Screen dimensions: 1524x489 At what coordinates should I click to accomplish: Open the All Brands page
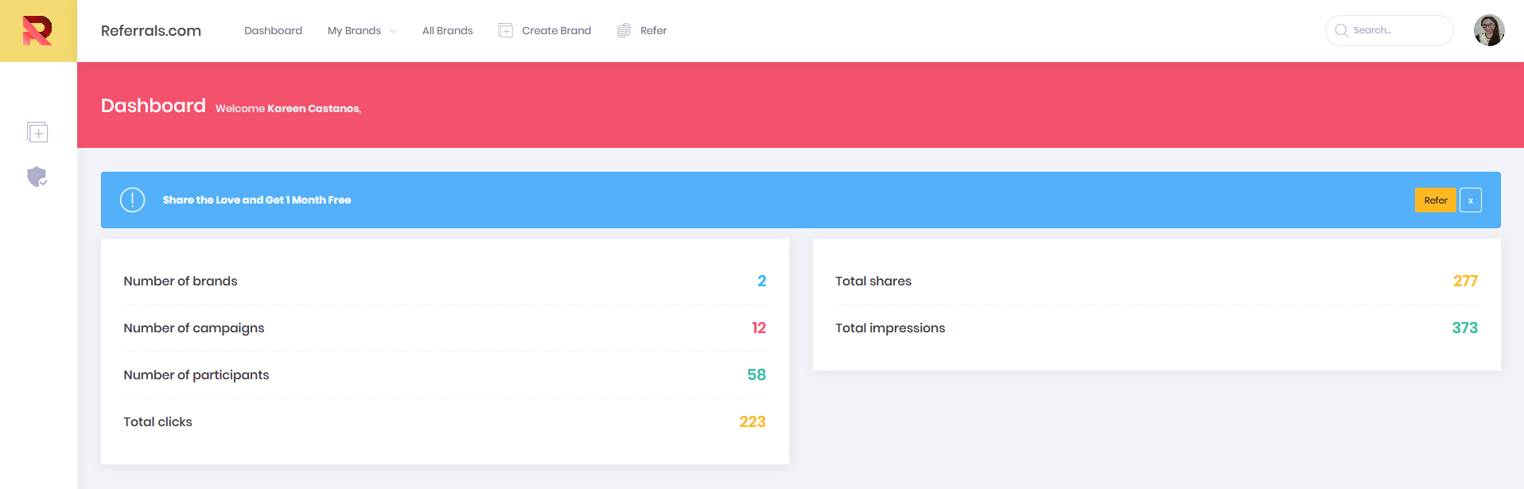(447, 30)
